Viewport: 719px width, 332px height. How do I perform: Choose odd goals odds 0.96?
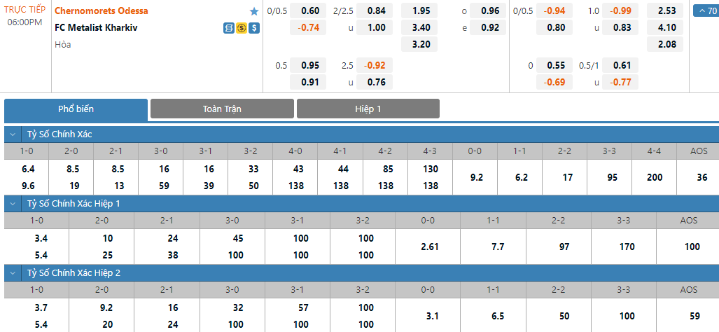(x=488, y=11)
